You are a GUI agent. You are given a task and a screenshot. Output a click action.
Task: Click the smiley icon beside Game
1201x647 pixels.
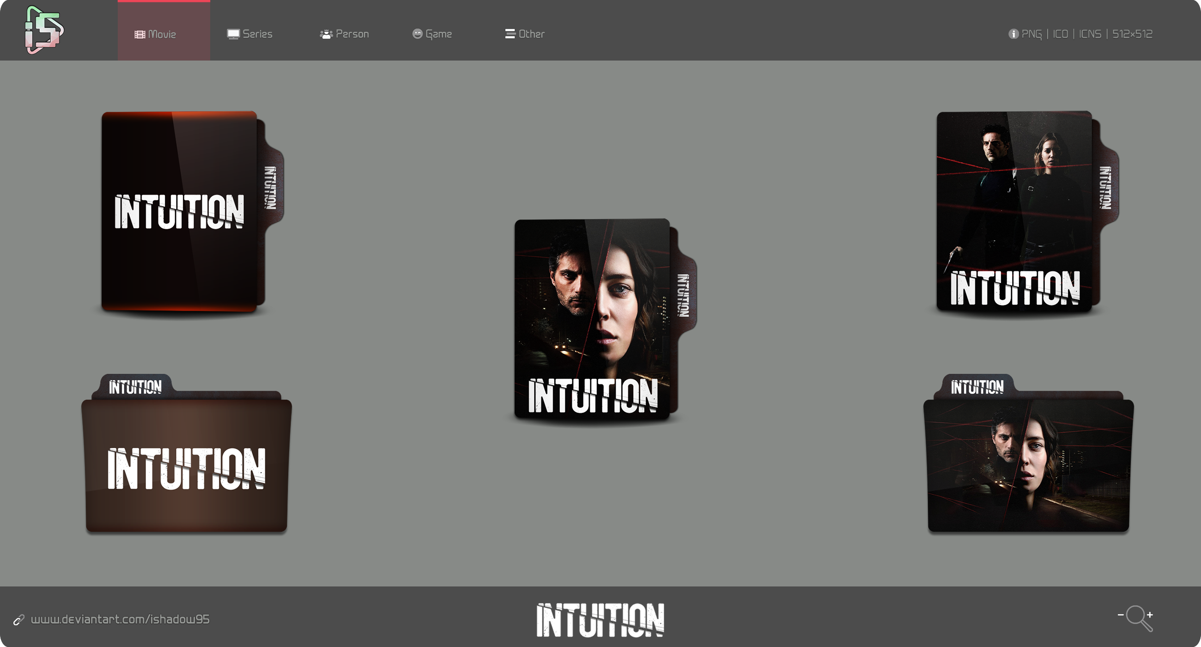tap(417, 34)
